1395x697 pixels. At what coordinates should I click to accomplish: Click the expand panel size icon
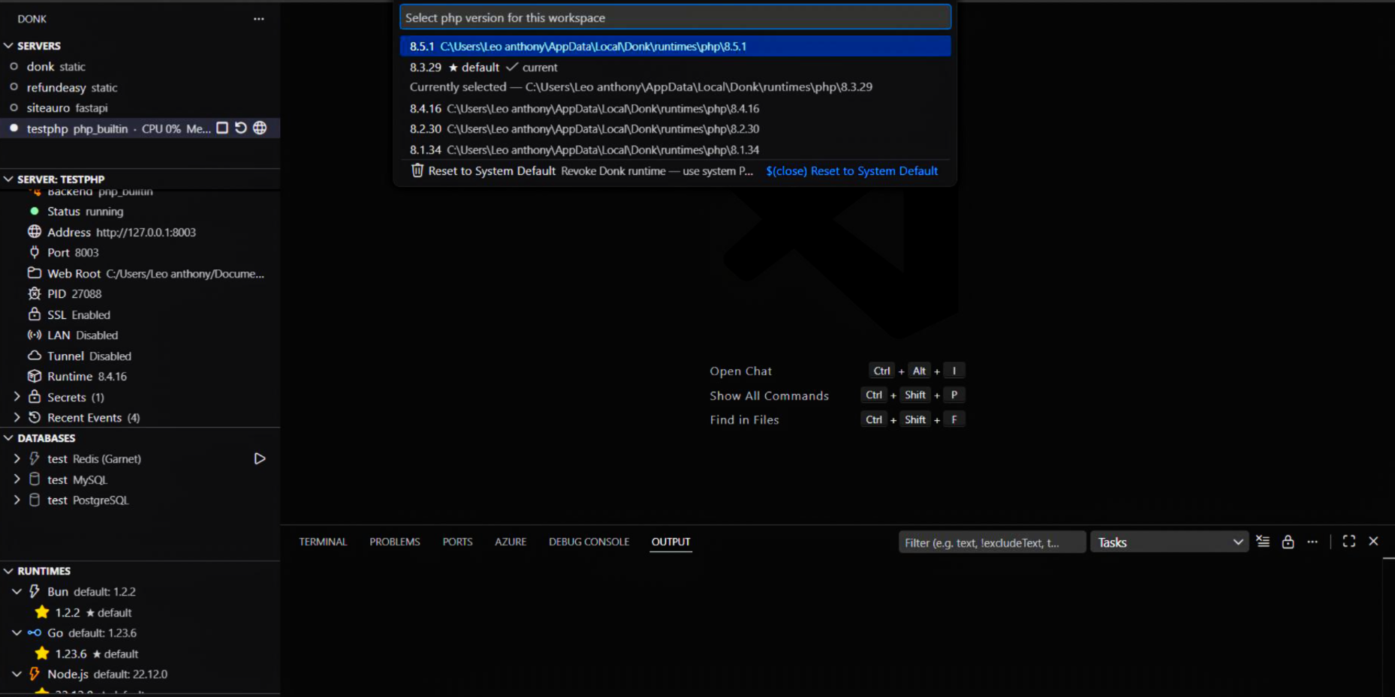1348,541
